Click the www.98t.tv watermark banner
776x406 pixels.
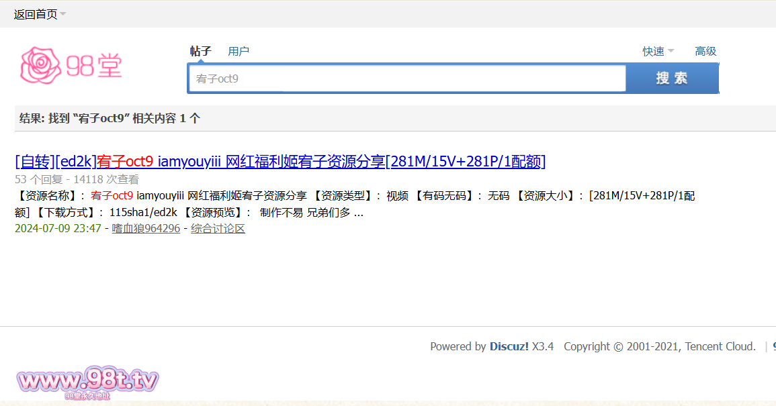(87, 383)
